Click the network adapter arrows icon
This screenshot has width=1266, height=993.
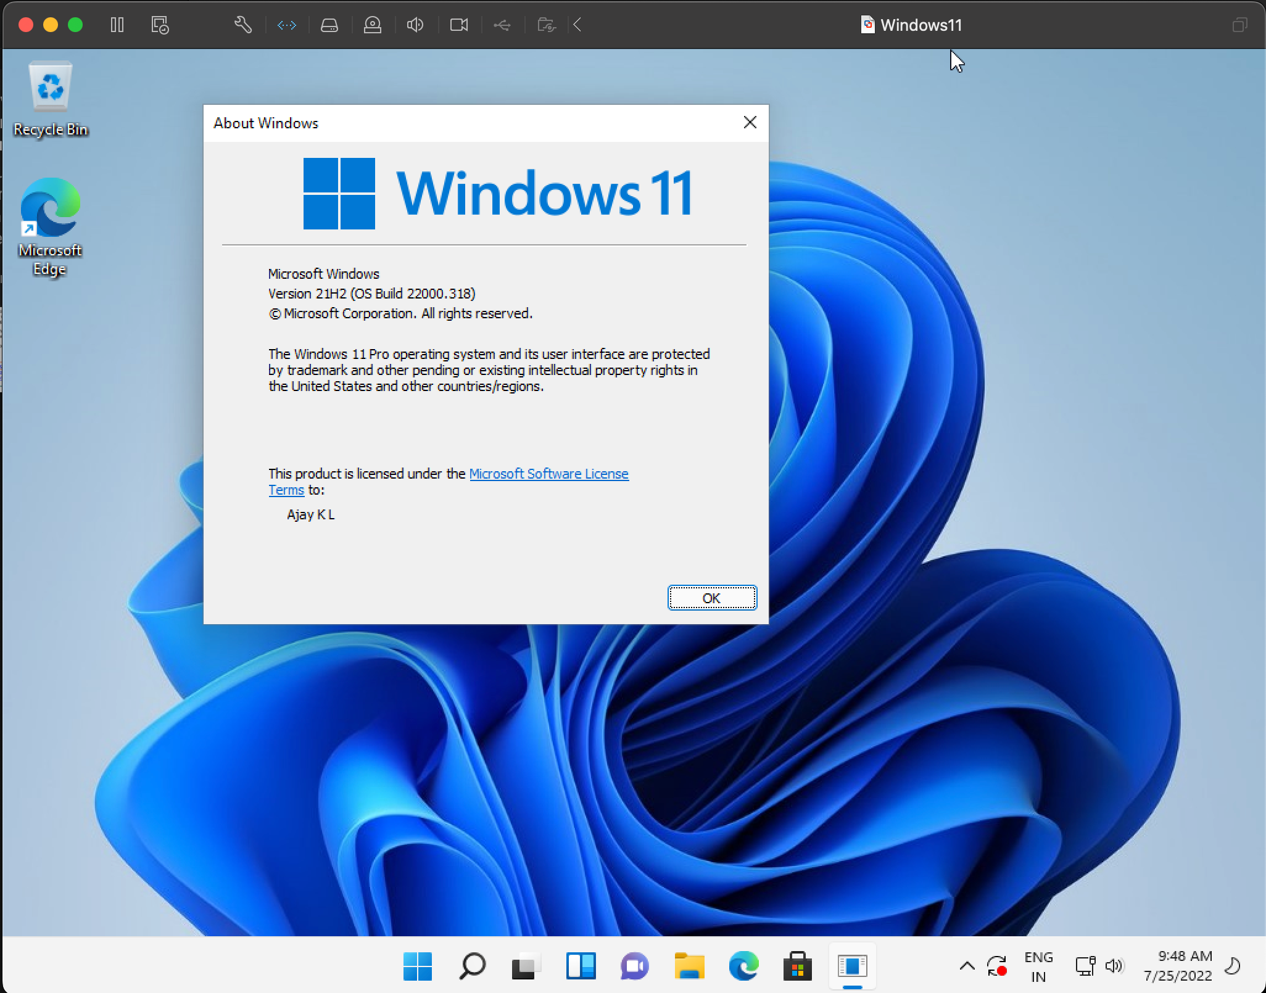(287, 25)
